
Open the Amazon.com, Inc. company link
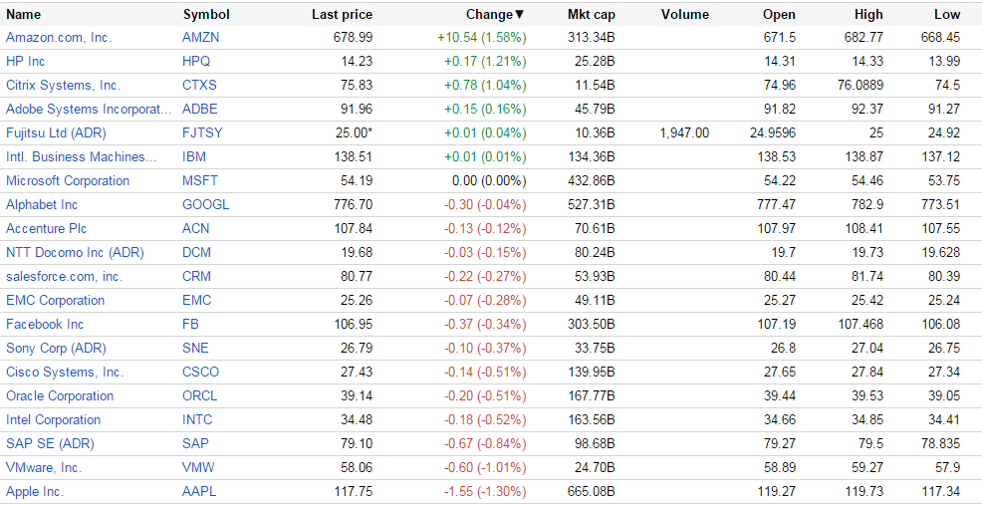59,37
